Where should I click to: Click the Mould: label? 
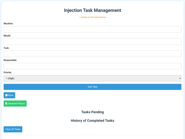(x=7, y=36)
